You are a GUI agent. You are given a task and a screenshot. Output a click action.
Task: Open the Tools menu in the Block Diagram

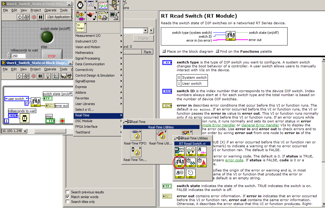click(x=64, y=69)
